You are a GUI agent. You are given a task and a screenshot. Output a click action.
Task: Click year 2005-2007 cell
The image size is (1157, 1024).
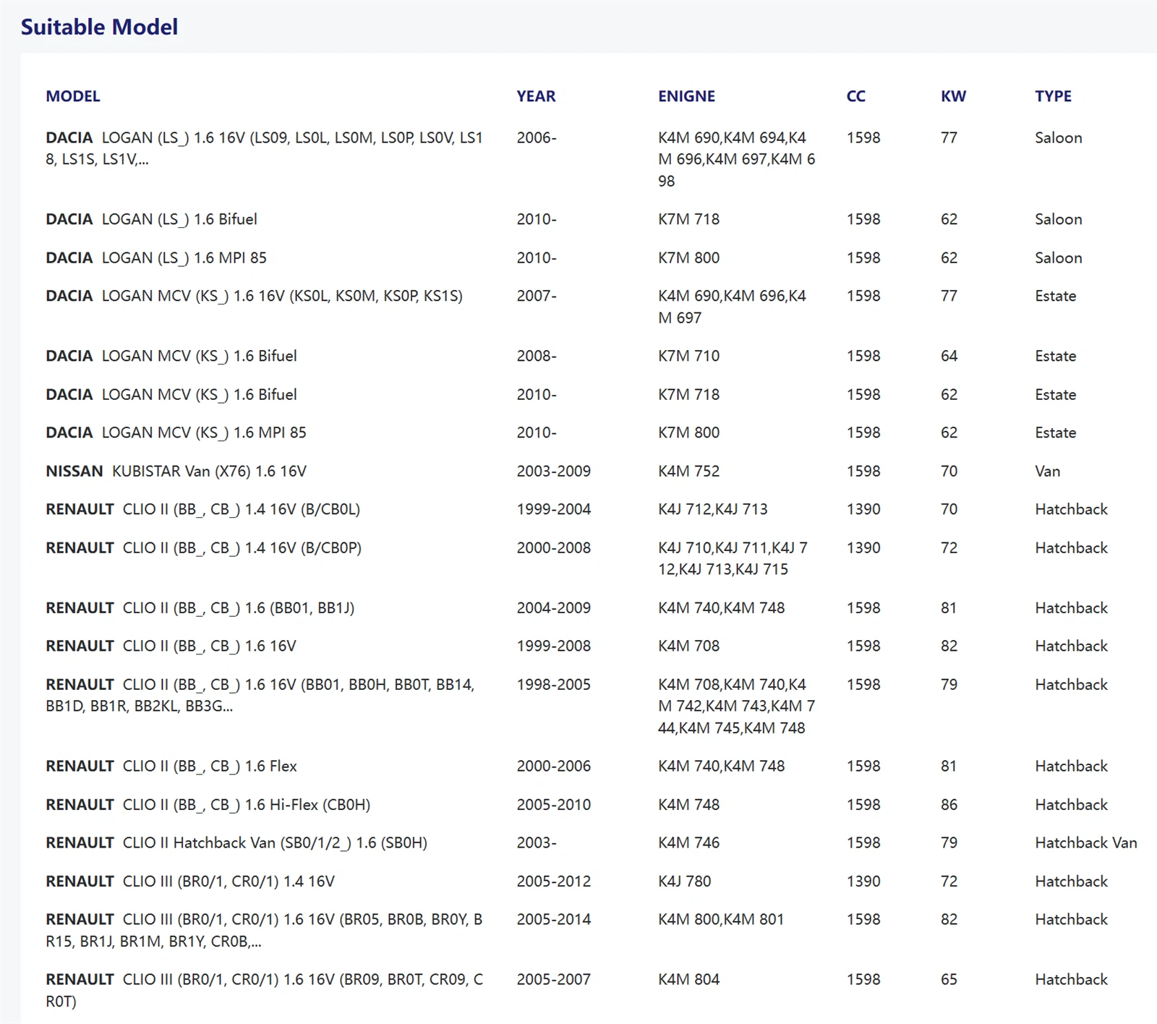coord(553,979)
